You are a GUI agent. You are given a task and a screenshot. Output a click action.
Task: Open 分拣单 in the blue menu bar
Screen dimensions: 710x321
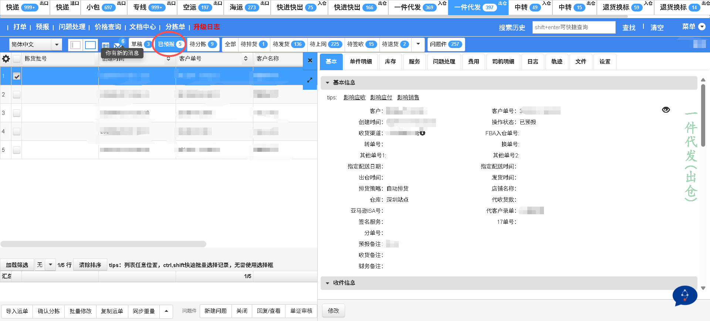pos(175,27)
